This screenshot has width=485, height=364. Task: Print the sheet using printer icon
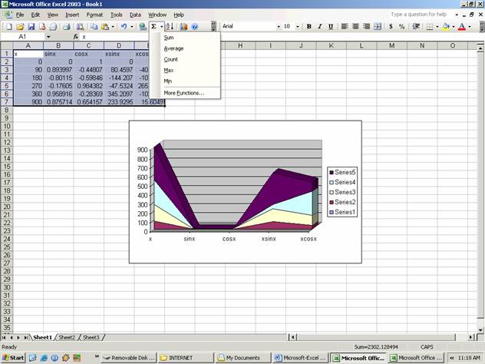pyautogui.click(x=66, y=27)
